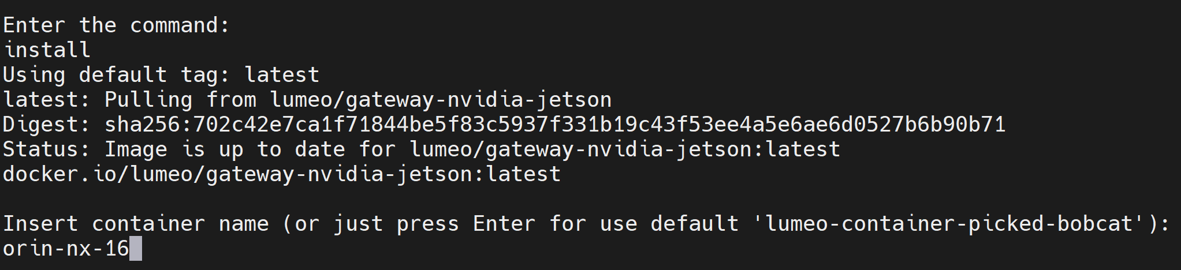The image size is (1181, 270).
Task: Click the word 'Digest:' label
Action: click(x=47, y=125)
